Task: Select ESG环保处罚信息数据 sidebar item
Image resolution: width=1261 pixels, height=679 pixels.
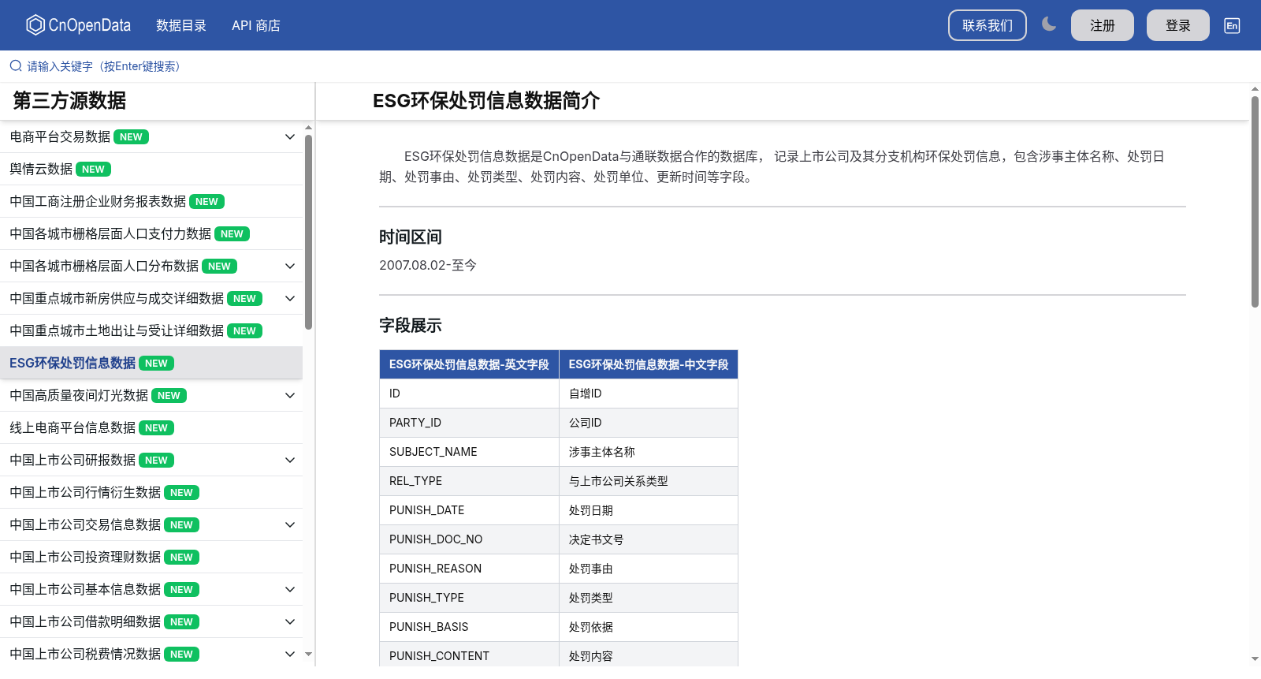Action: coord(151,364)
